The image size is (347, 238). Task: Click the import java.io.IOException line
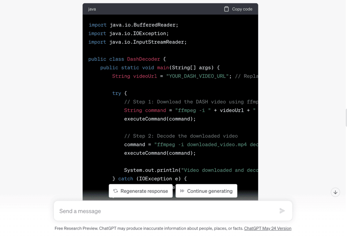128,34
